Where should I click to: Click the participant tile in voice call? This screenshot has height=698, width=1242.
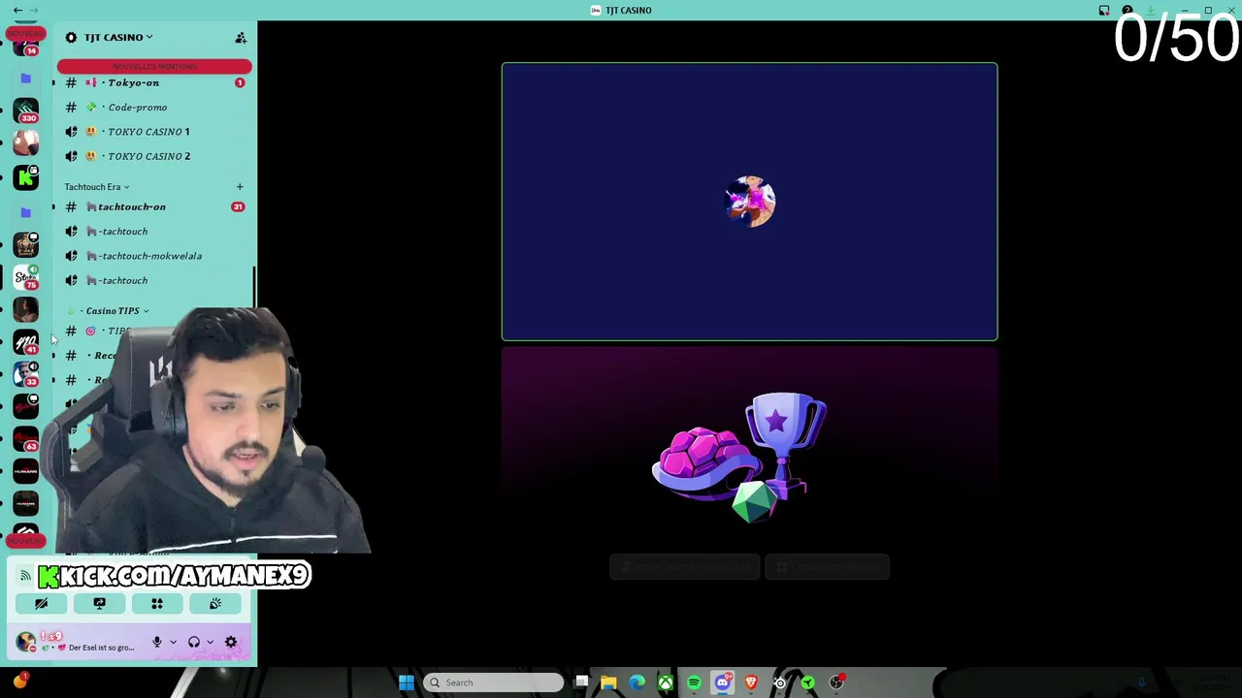(749, 202)
